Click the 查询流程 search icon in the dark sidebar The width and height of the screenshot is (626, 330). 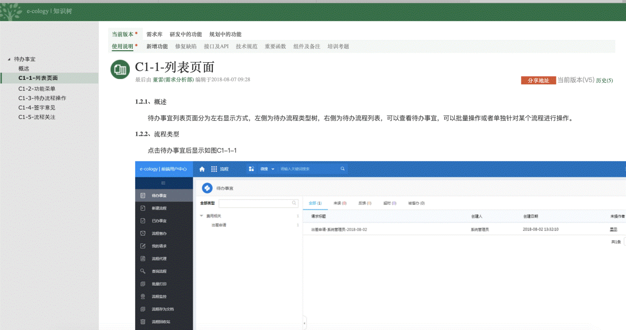143,271
